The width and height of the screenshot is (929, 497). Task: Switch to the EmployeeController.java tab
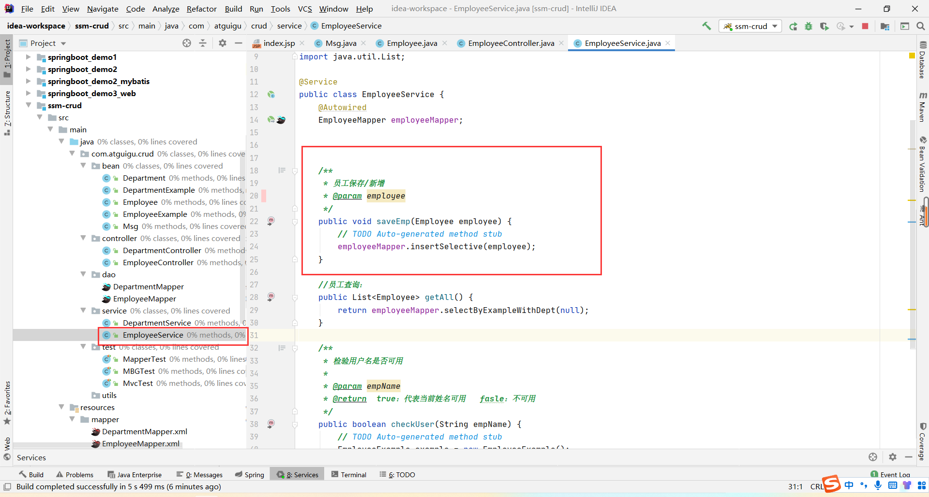[x=511, y=43]
